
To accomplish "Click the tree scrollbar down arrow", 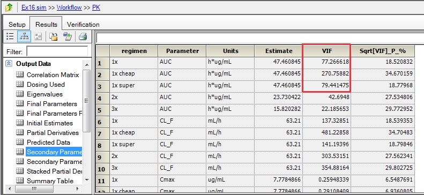I will tap(87, 180).
